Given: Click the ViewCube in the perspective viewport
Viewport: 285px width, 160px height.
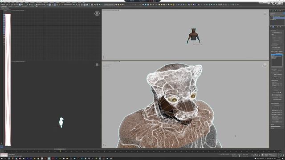Looking at the screenshot, I should (265, 65).
